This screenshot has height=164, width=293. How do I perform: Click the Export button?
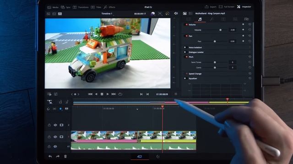point(211,7)
